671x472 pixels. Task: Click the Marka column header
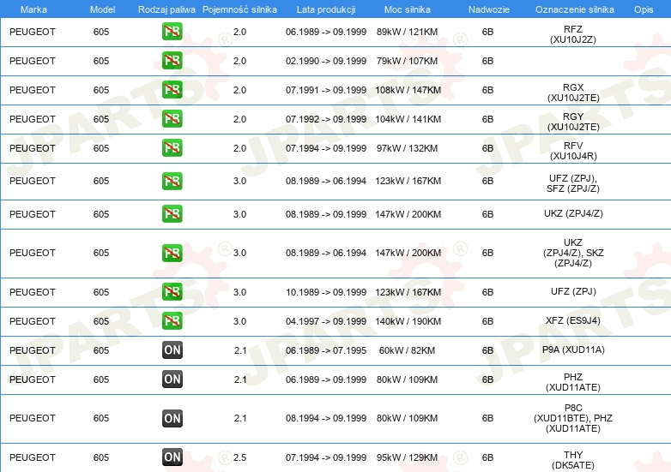coord(33,9)
